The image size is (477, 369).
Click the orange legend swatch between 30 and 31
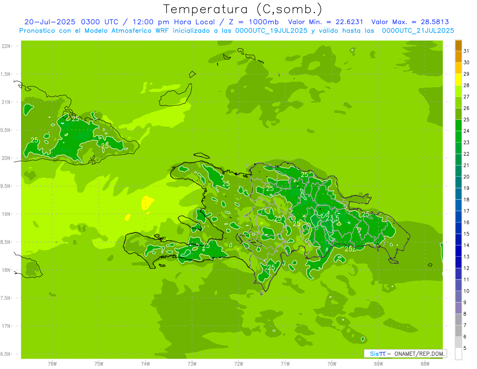(x=459, y=57)
